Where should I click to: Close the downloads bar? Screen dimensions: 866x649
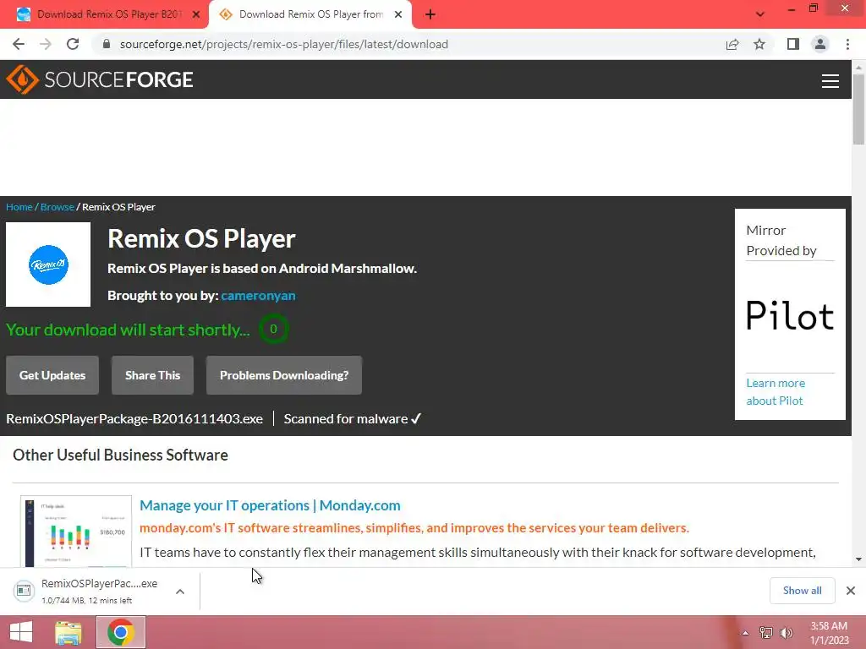(851, 591)
